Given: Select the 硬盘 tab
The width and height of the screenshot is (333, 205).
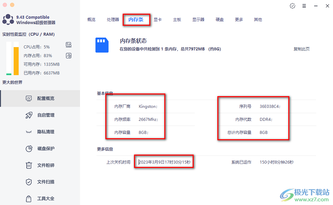Looking at the screenshot, I should pos(220,20).
